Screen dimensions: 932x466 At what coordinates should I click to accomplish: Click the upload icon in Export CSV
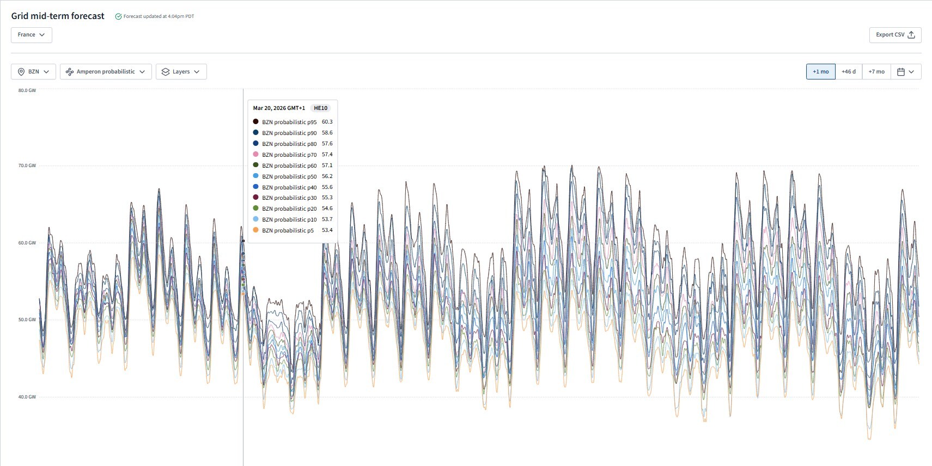click(911, 35)
